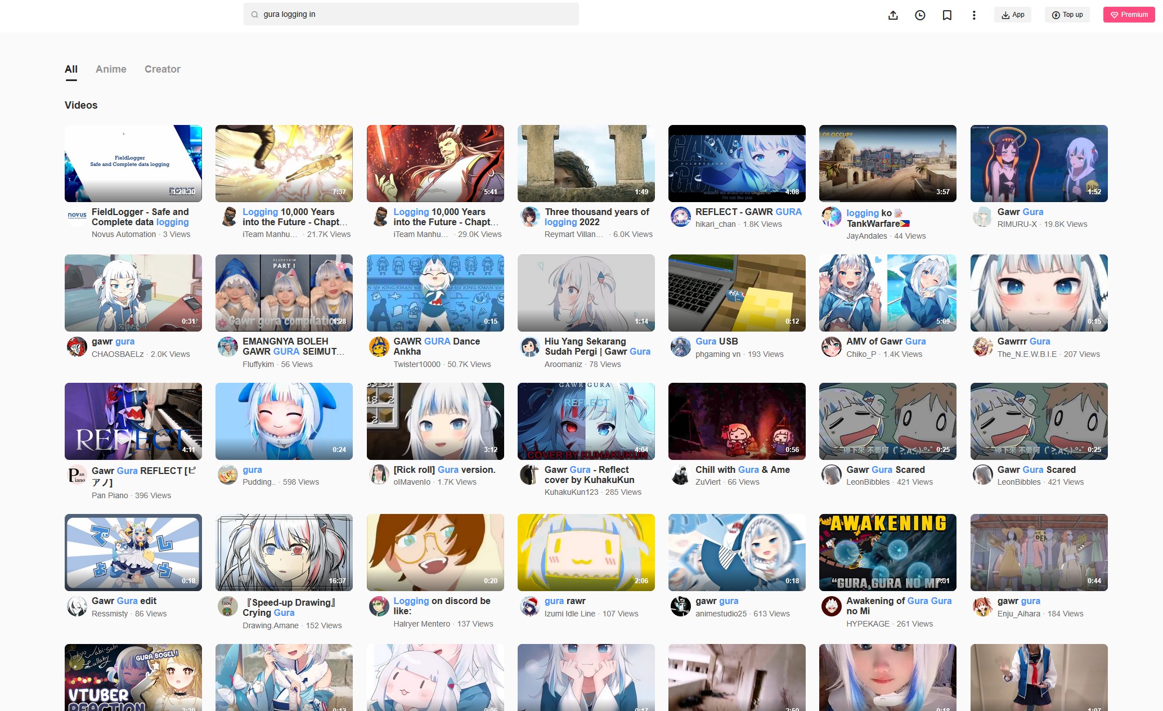Play the Gura USB Minecraft thumbnail

pos(737,293)
